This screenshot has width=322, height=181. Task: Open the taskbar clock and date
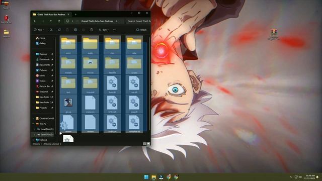click(x=310, y=177)
